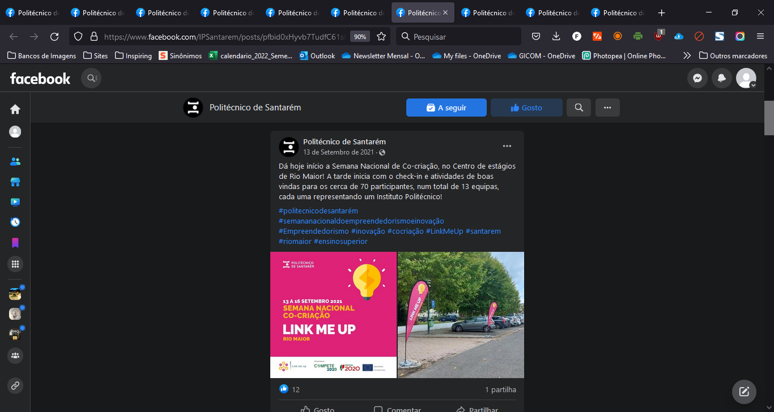Viewport: 774px width, 412px height.
Task: Expand account menu from profile avatar
Action: tap(746, 79)
